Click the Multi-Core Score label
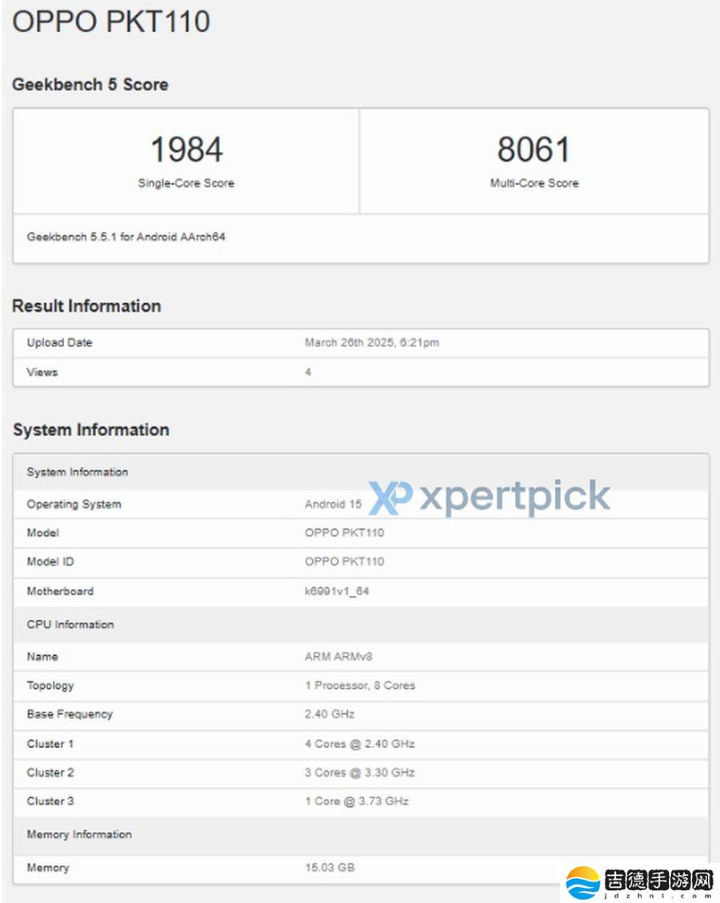Image resolution: width=720 pixels, height=903 pixels. (x=534, y=183)
